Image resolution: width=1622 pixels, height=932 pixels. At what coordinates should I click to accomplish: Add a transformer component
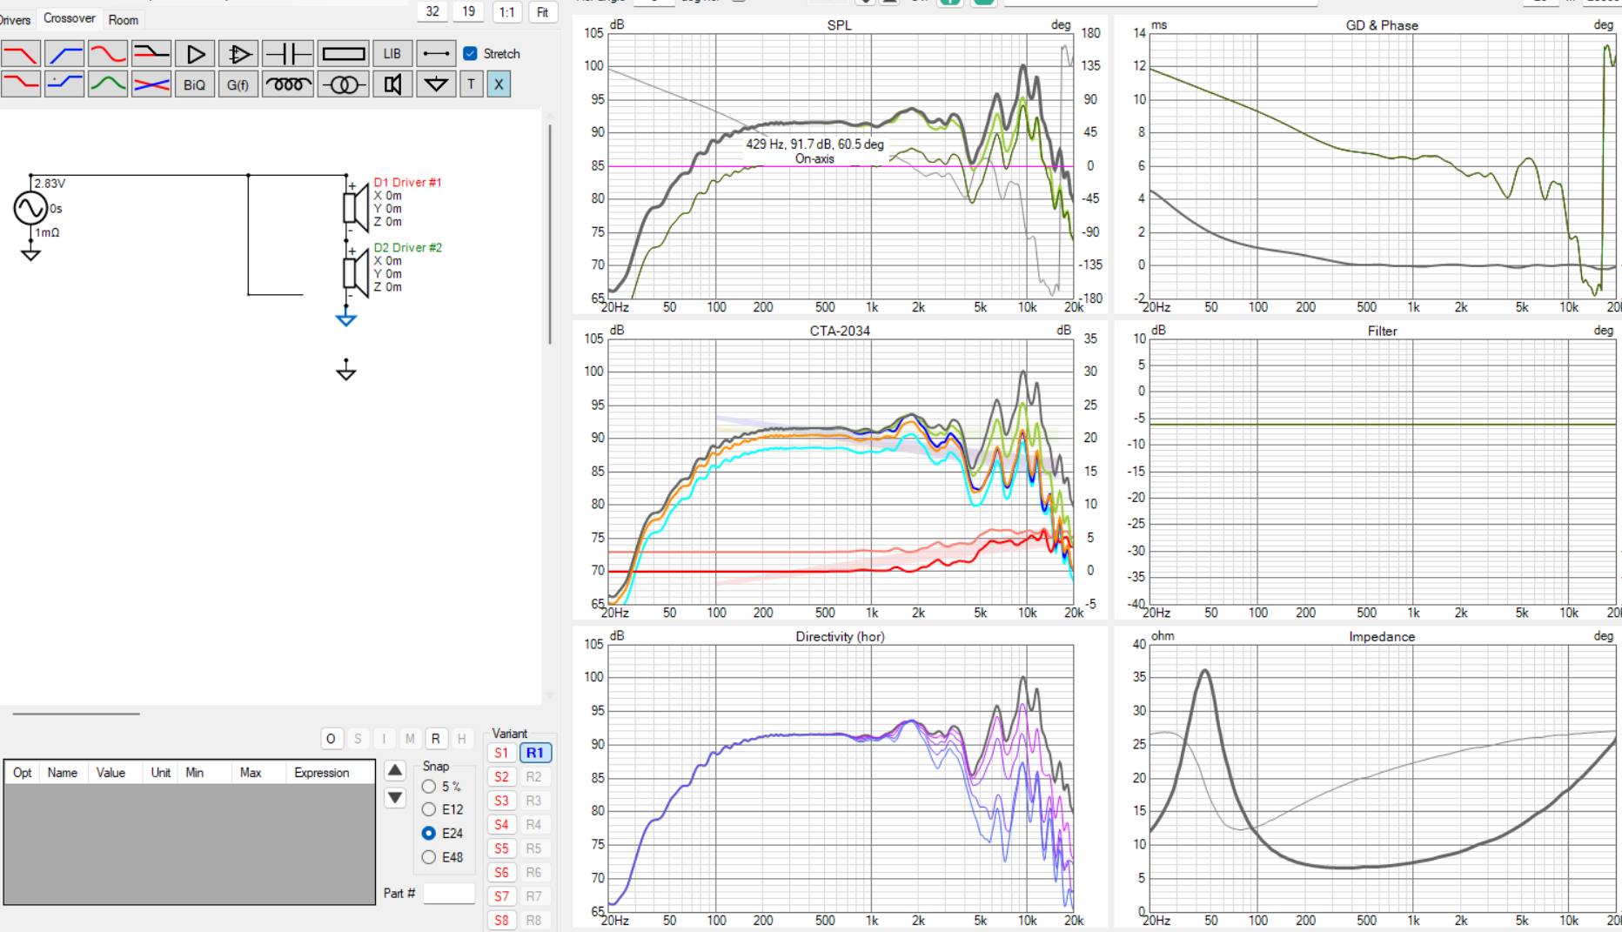tap(343, 84)
